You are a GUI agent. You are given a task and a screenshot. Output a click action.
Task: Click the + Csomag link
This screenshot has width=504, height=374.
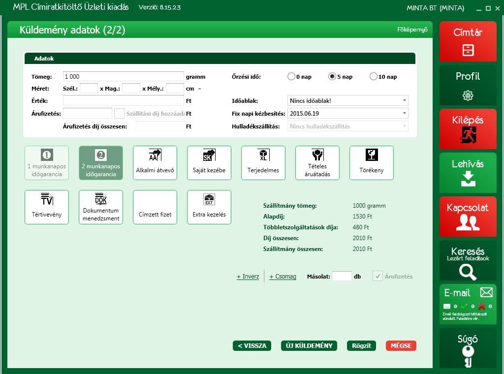pyautogui.click(x=283, y=277)
